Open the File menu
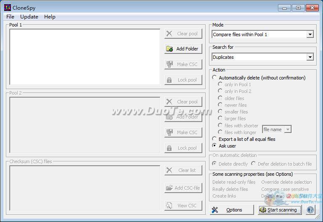 coord(10,17)
